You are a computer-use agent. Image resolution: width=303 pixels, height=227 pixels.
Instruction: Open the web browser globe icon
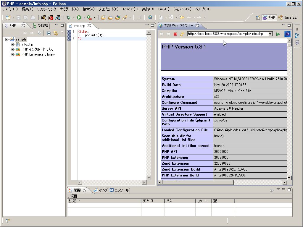pyautogui.click(x=150, y=17)
